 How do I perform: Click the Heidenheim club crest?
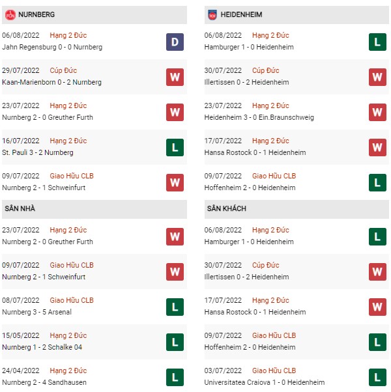coord(212,15)
